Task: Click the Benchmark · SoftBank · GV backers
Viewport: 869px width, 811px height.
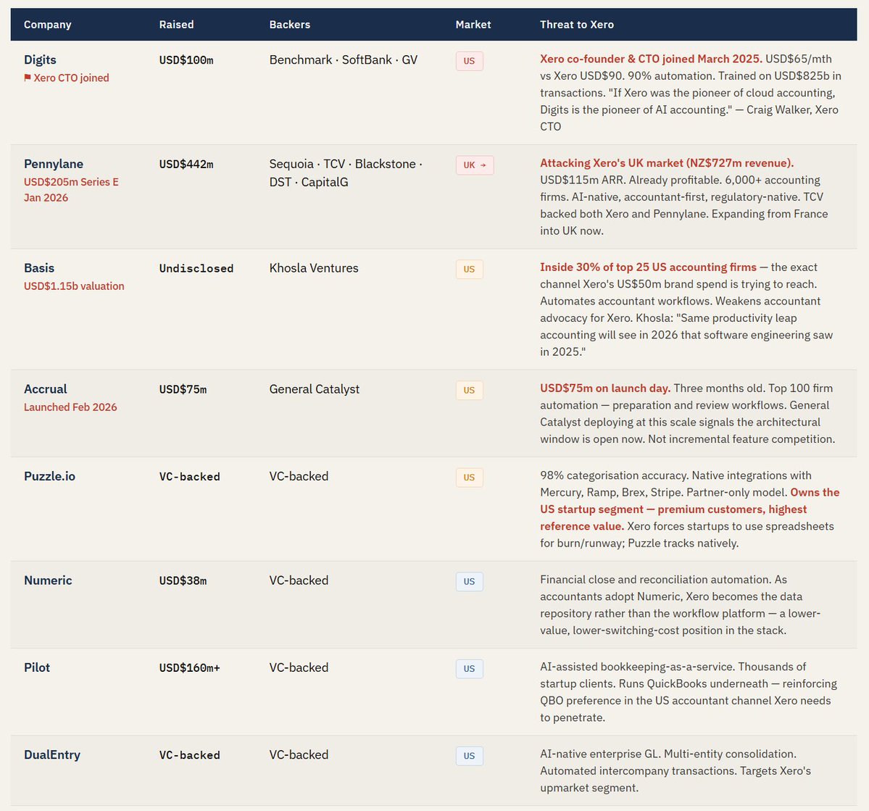Action: click(344, 60)
